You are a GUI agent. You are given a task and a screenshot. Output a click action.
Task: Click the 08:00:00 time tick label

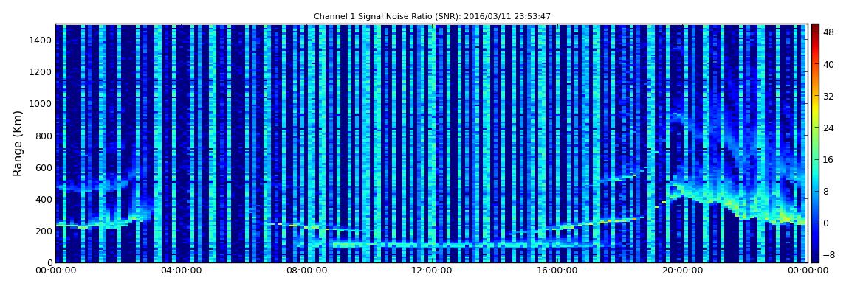[306, 271]
